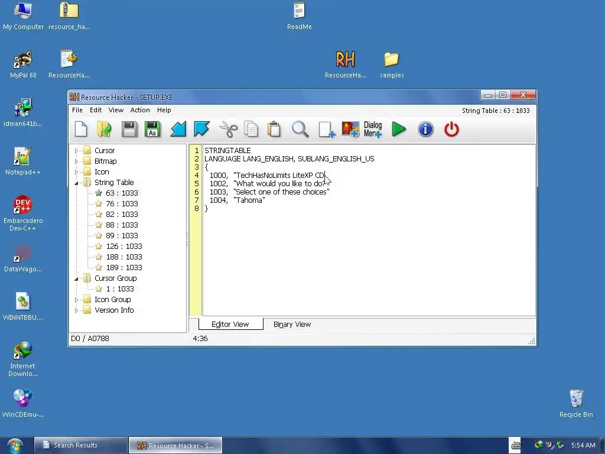Open the WinCDEmu desktop icon
Screen dimensions: 605x454
tap(23, 403)
